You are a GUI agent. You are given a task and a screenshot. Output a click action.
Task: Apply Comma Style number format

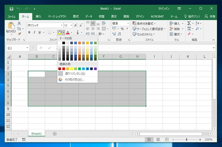pyautogui.click(x=127, y=29)
